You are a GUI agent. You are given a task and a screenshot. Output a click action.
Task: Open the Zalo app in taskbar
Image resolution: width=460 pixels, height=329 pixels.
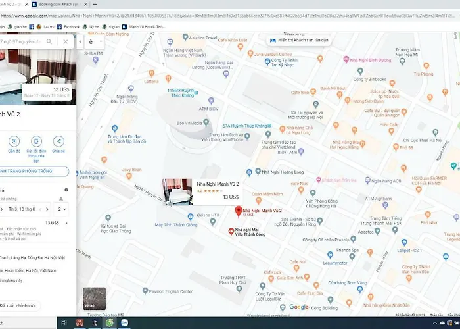[x=124, y=323]
